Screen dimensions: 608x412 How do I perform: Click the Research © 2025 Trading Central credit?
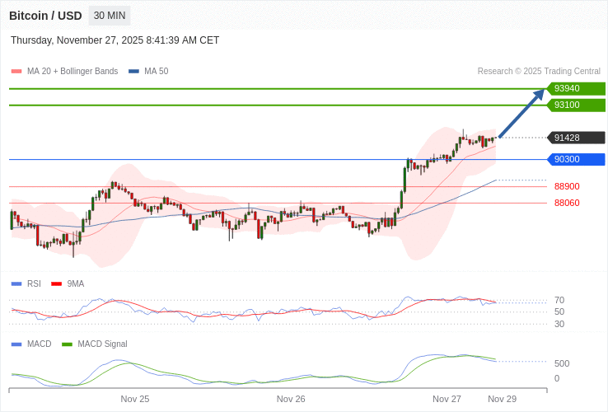(x=539, y=71)
